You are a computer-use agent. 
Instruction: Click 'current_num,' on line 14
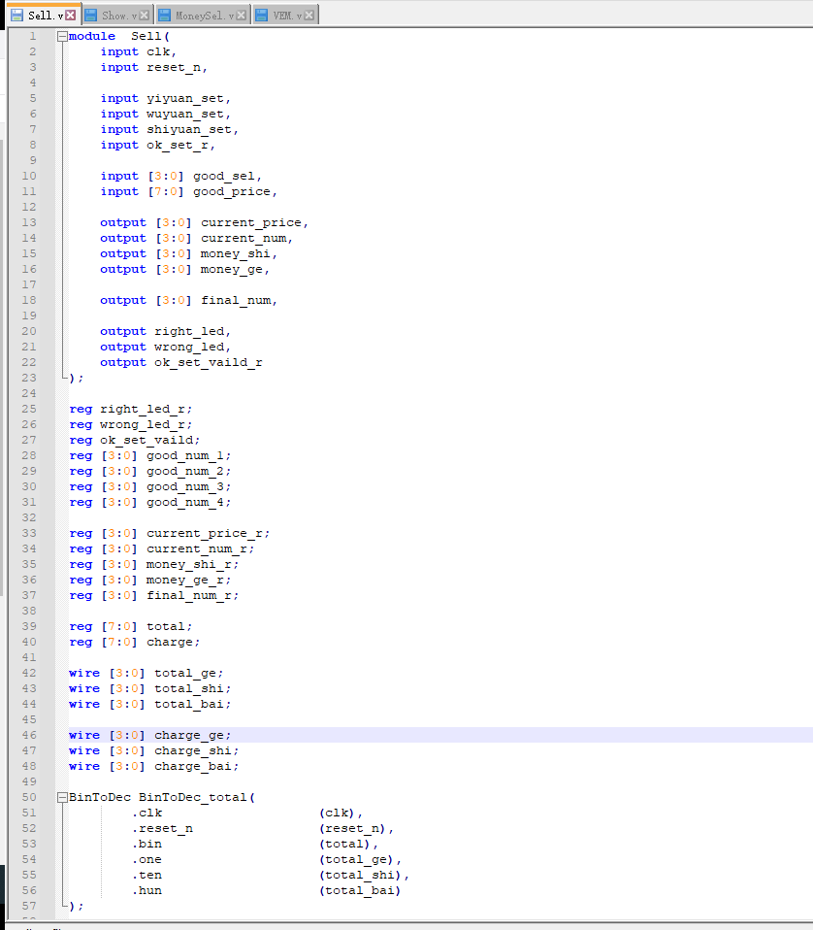[x=246, y=238]
